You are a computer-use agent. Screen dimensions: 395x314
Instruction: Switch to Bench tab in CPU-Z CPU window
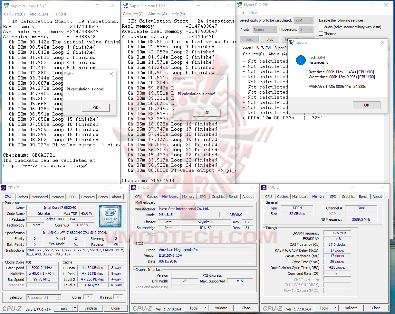coord(103,197)
